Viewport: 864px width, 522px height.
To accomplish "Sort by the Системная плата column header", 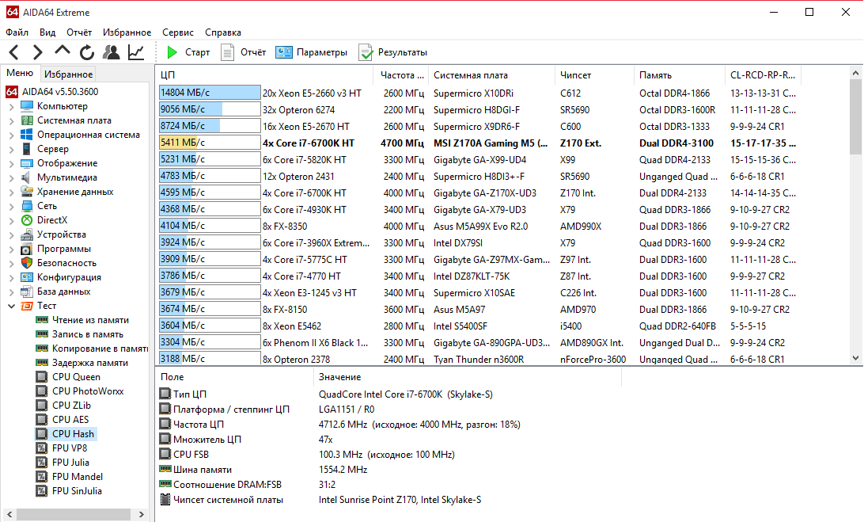I will pyautogui.click(x=491, y=75).
